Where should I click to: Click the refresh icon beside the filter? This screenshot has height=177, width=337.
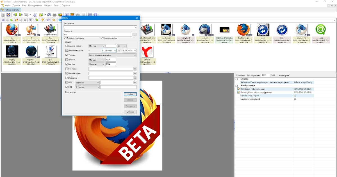[x=48, y=20]
